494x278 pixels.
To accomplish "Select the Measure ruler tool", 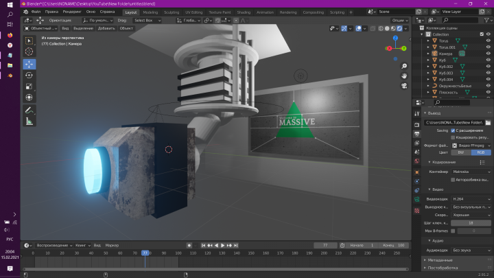I will tap(30, 121).
